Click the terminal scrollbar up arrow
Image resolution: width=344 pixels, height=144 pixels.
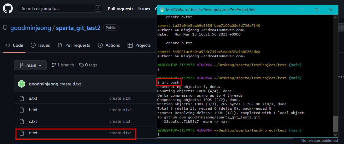(335, 17)
